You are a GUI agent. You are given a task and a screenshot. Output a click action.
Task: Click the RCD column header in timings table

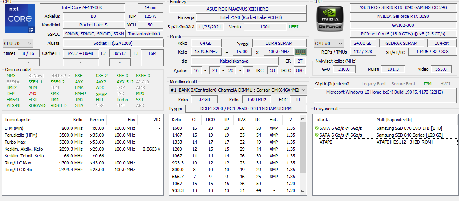click(x=210, y=120)
